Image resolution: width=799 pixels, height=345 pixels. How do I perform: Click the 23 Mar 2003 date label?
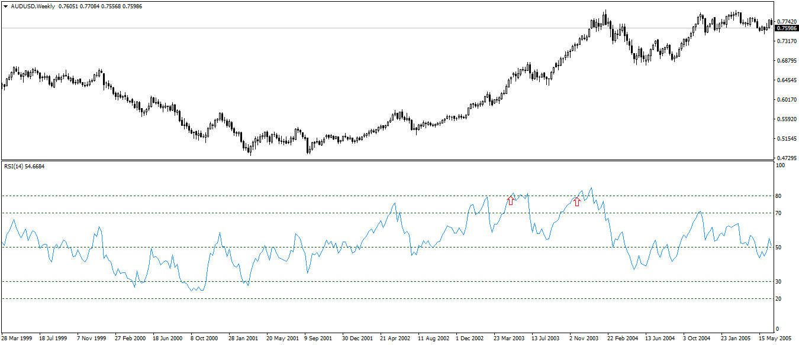[509, 339]
